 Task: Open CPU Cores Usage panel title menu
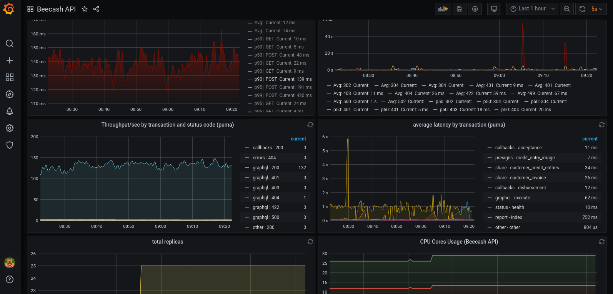tap(459, 242)
